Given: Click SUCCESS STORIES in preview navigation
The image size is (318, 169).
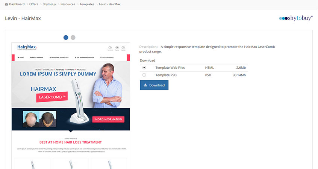Looking at the screenshot, I should pyautogui.click(x=107, y=57).
